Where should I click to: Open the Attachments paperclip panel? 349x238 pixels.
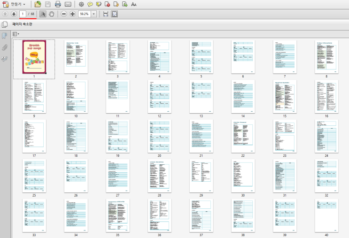[x=5, y=47]
